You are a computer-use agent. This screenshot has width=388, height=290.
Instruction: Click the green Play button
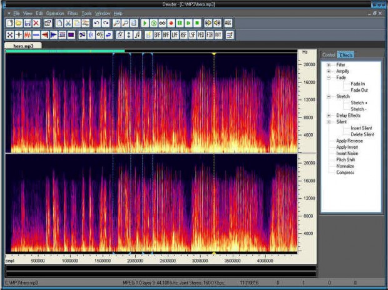tap(145, 23)
